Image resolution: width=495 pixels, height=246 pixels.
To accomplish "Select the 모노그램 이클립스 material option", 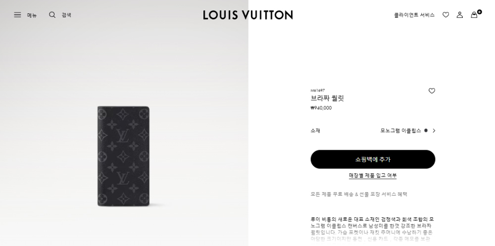I will [400, 131].
